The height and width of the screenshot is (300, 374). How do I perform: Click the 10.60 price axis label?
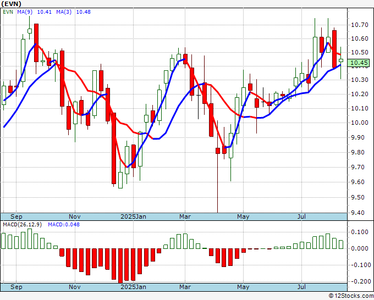[360, 38]
